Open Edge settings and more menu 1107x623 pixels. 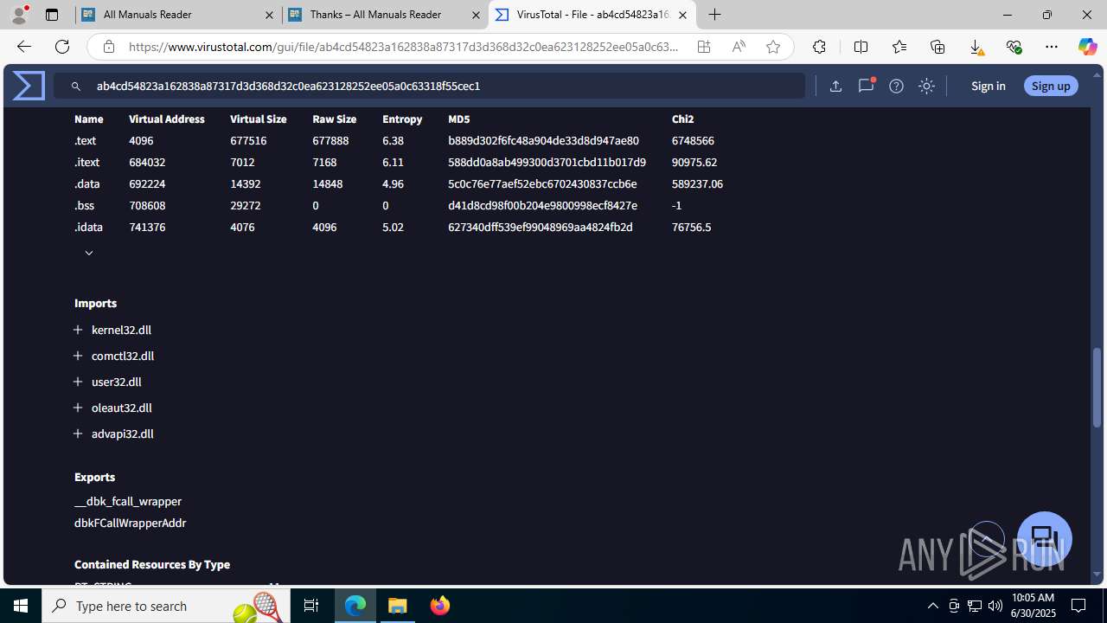tap(1052, 47)
